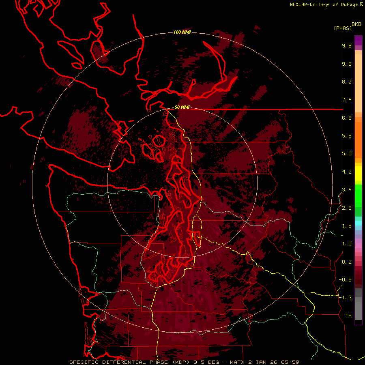Click the 9.0 value on the scale
Screen dimensions: 365x365
tap(347, 64)
